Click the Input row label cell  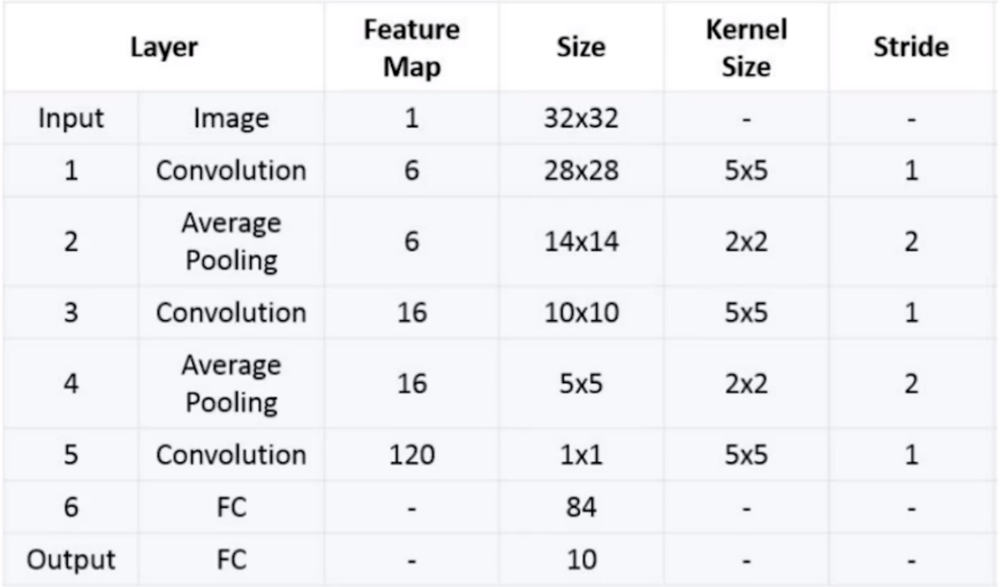pos(71,119)
